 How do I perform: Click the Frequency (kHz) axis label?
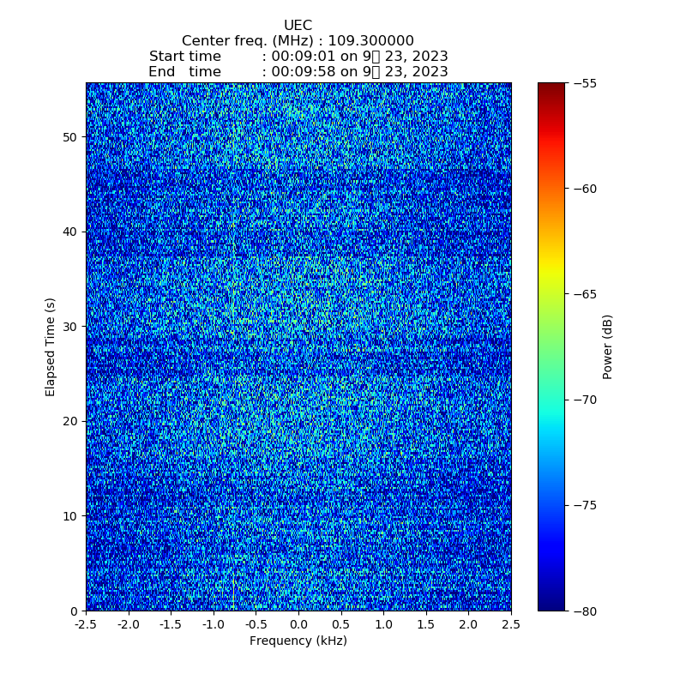(298, 641)
